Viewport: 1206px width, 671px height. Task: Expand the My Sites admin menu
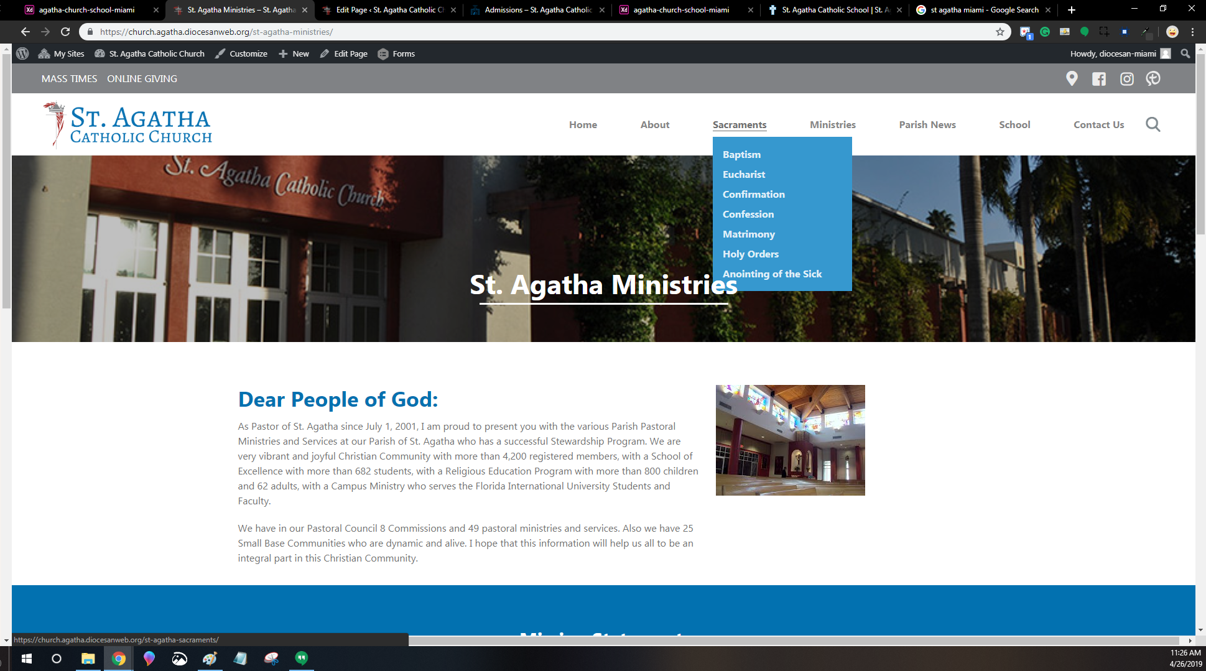(x=61, y=53)
